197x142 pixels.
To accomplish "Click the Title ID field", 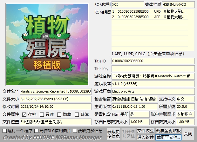I will 153,61.
